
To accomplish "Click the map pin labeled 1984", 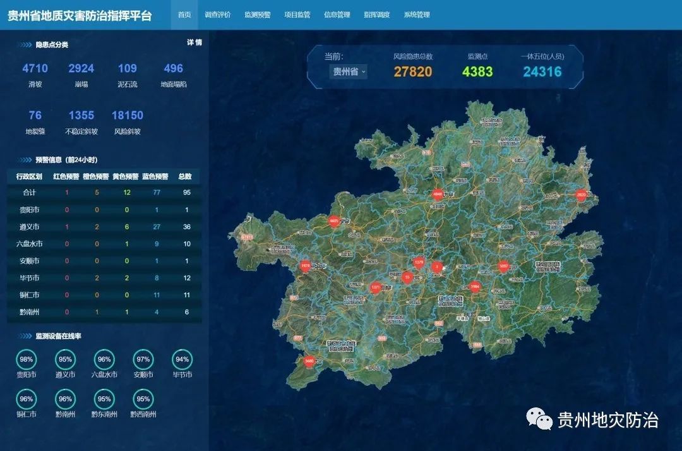I will [475, 287].
